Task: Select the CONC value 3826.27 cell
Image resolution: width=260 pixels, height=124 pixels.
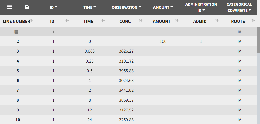Action: coord(126,51)
